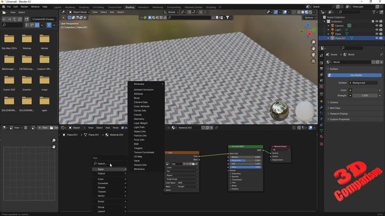This screenshot has width=385, height=216.
Task: Open Texture submenu in Add menu
Action: pos(109,192)
